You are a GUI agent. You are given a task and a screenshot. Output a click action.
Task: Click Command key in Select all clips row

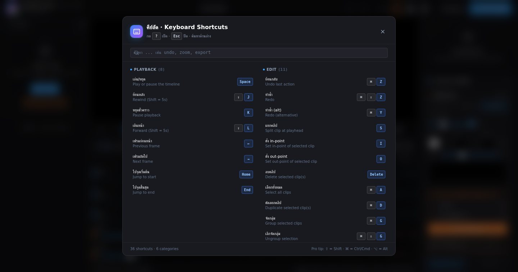click(371, 190)
